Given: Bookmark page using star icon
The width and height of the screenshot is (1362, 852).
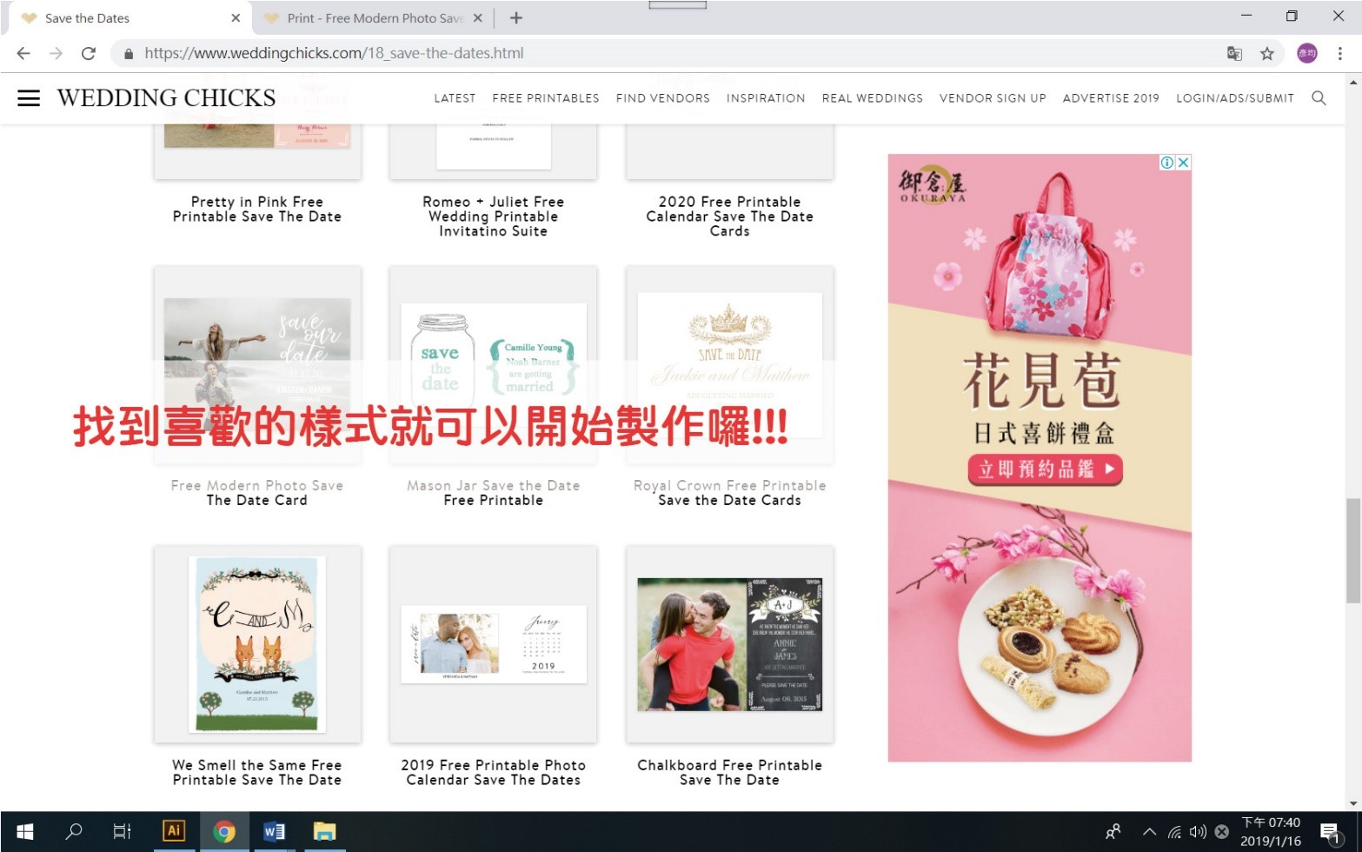Looking at the screenshot, I should pyautogui.click(x=1267, y=53).
